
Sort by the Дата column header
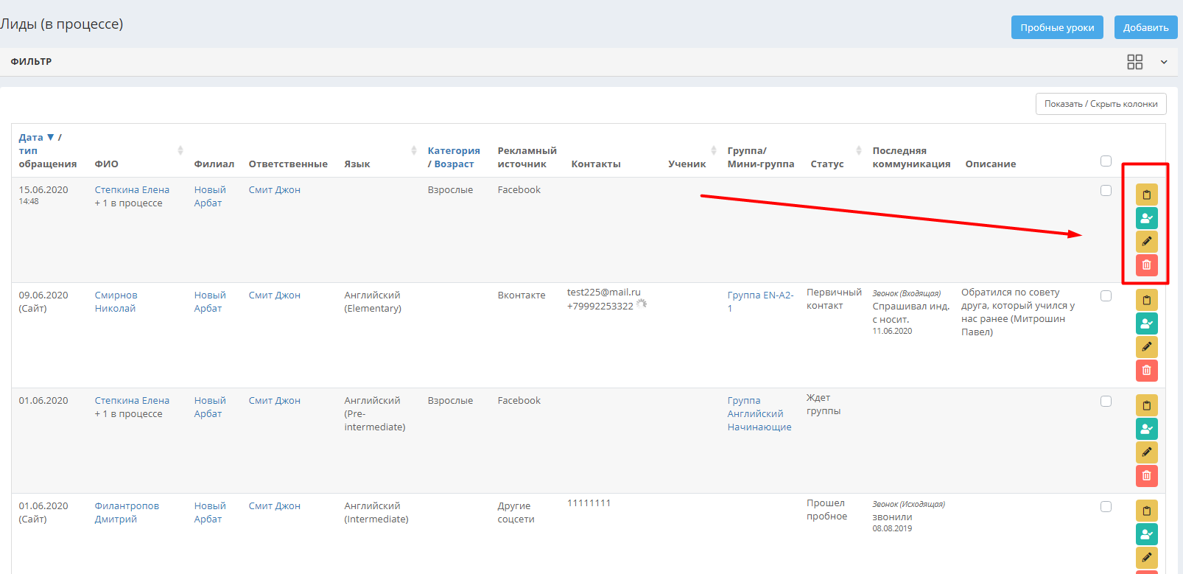[36, 137]
